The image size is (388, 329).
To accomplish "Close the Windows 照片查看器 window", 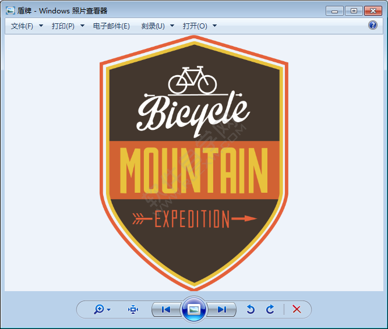I will pyautogui.click(x=372, y=10).
